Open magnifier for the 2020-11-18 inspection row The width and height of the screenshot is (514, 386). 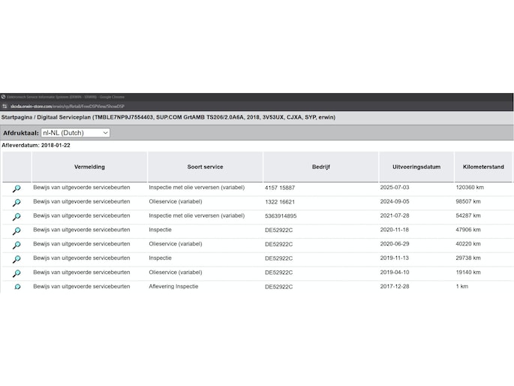[17, 231]
